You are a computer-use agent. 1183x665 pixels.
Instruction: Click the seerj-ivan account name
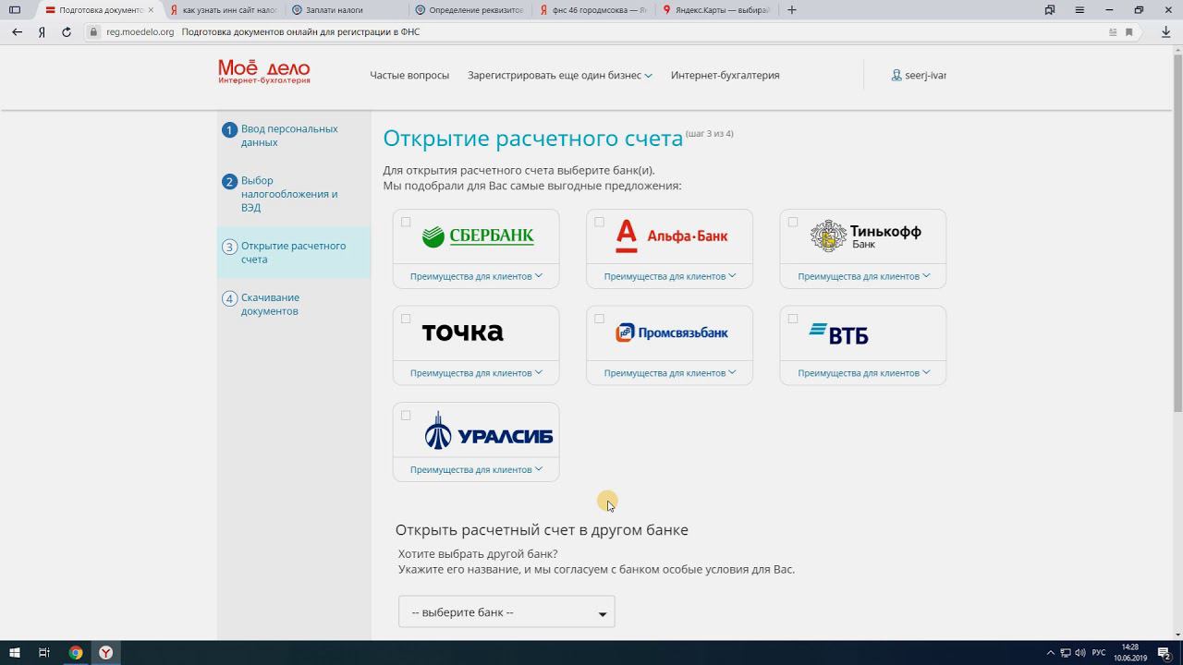coord(925,75)
